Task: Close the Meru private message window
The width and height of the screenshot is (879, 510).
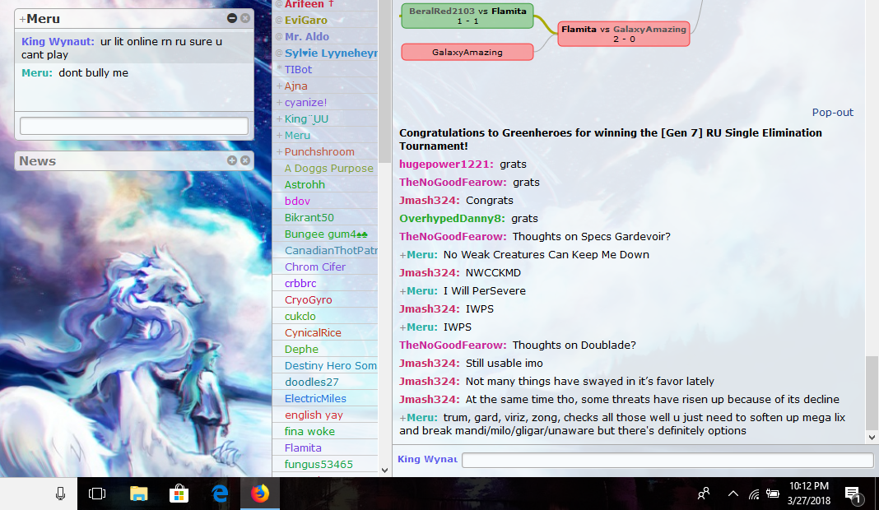Action: pos(245,18)
